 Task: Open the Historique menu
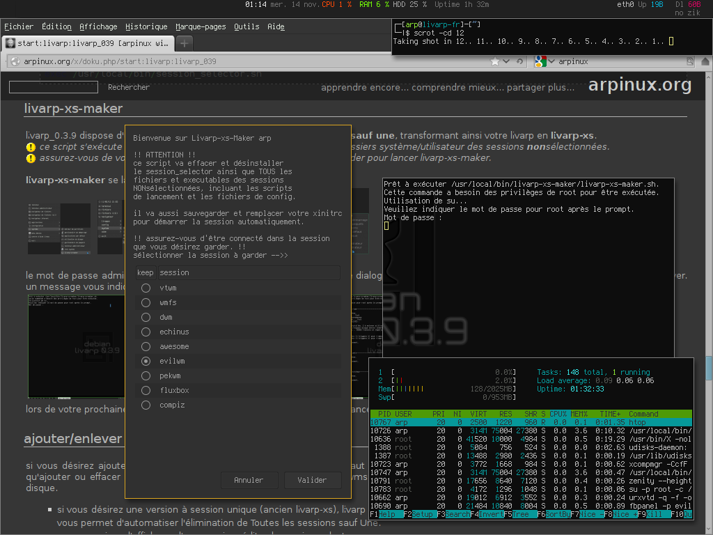pos(146,27)
